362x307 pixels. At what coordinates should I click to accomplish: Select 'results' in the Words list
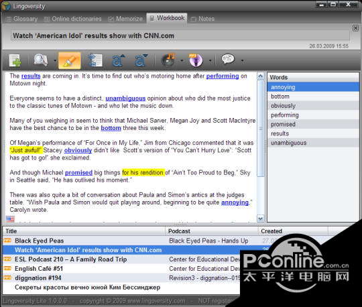[x=313, y=133]
